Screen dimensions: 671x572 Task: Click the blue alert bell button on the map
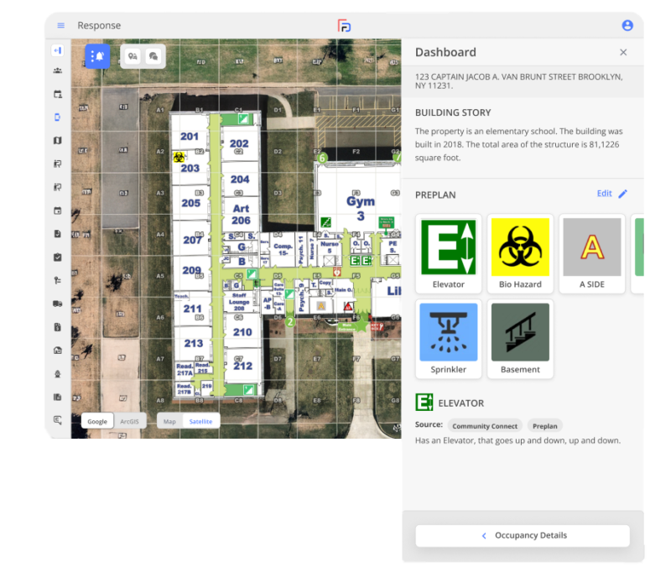tap(97, 56)
